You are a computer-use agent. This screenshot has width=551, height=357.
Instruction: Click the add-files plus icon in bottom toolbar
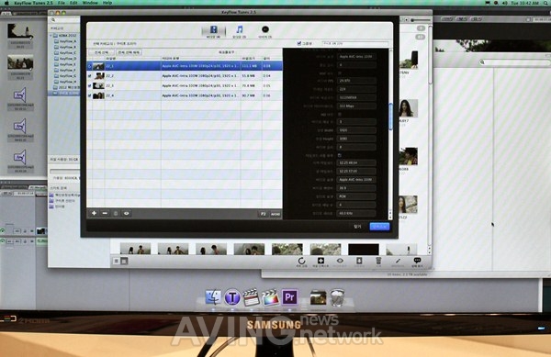pos(320,261)
